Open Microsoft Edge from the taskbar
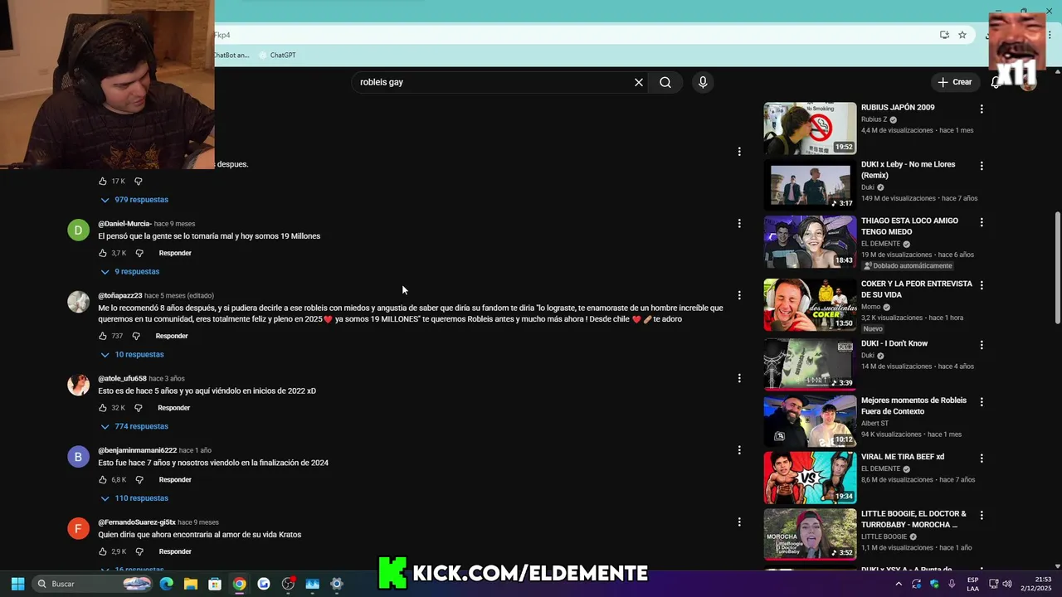The image size is (1062, 597). click(167, 584)
